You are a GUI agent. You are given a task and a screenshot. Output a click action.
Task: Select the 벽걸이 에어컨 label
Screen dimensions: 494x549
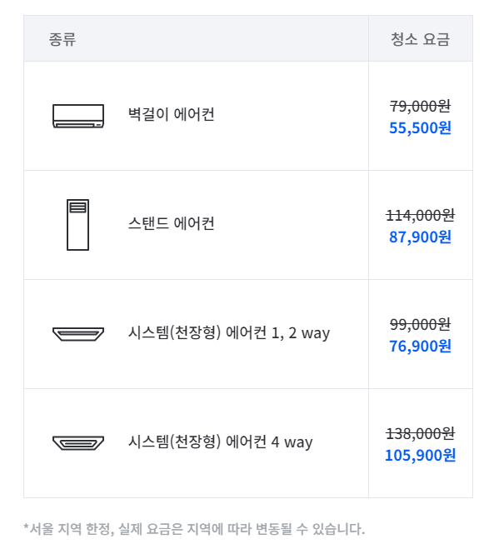(x=172, y=114)
